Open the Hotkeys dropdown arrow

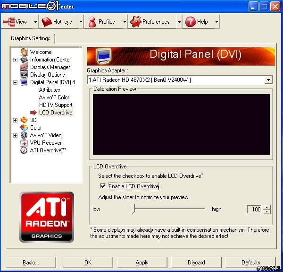(x=81, y=22)
